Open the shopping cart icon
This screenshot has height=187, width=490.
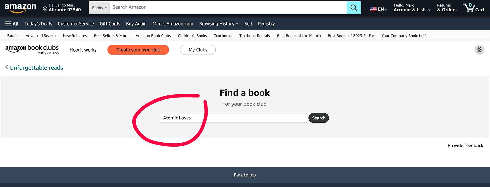tap(469, 7)
